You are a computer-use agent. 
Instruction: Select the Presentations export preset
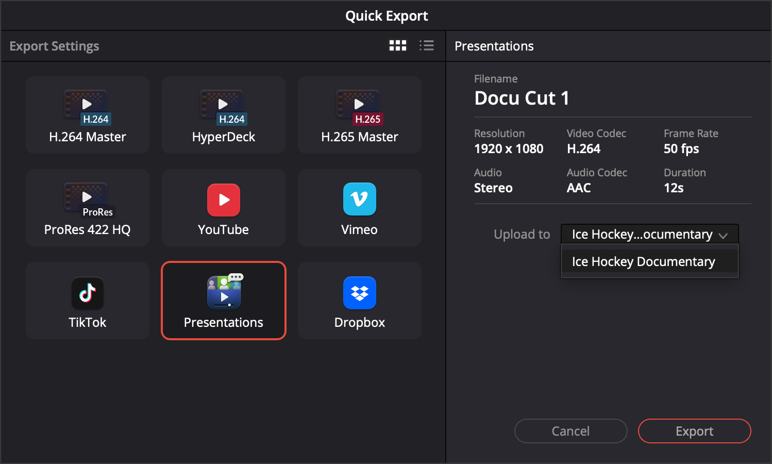tap(224, 301)
